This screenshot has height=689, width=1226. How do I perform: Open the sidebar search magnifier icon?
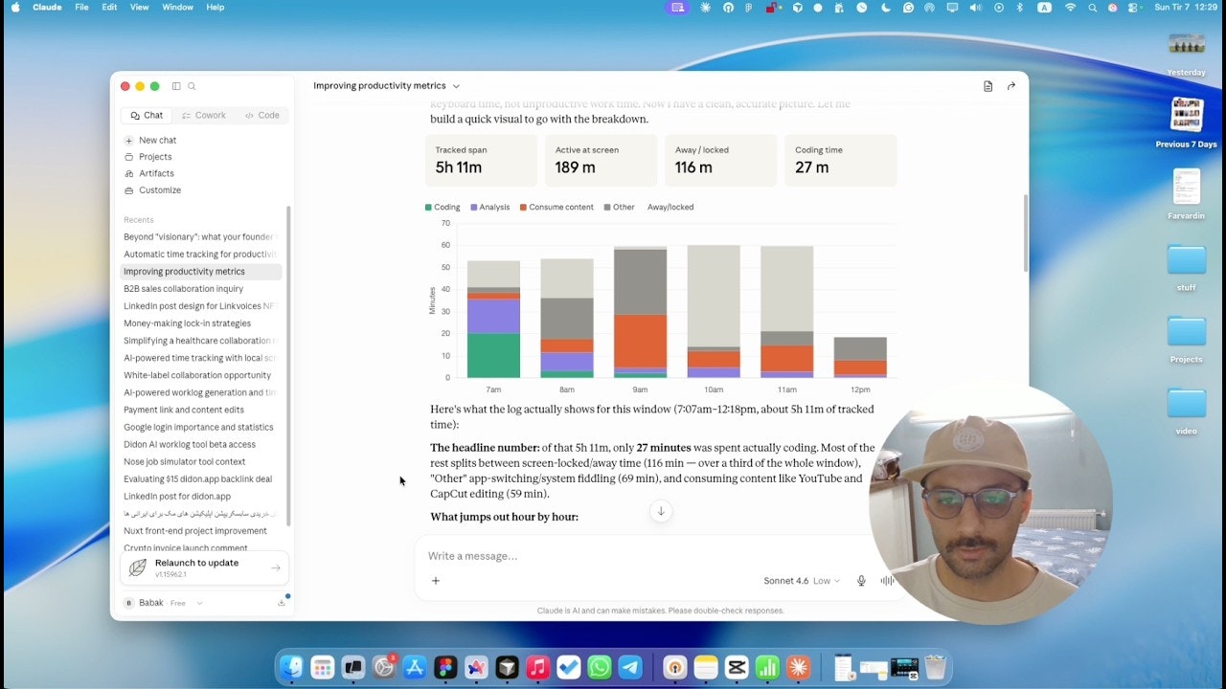(192, 86)
